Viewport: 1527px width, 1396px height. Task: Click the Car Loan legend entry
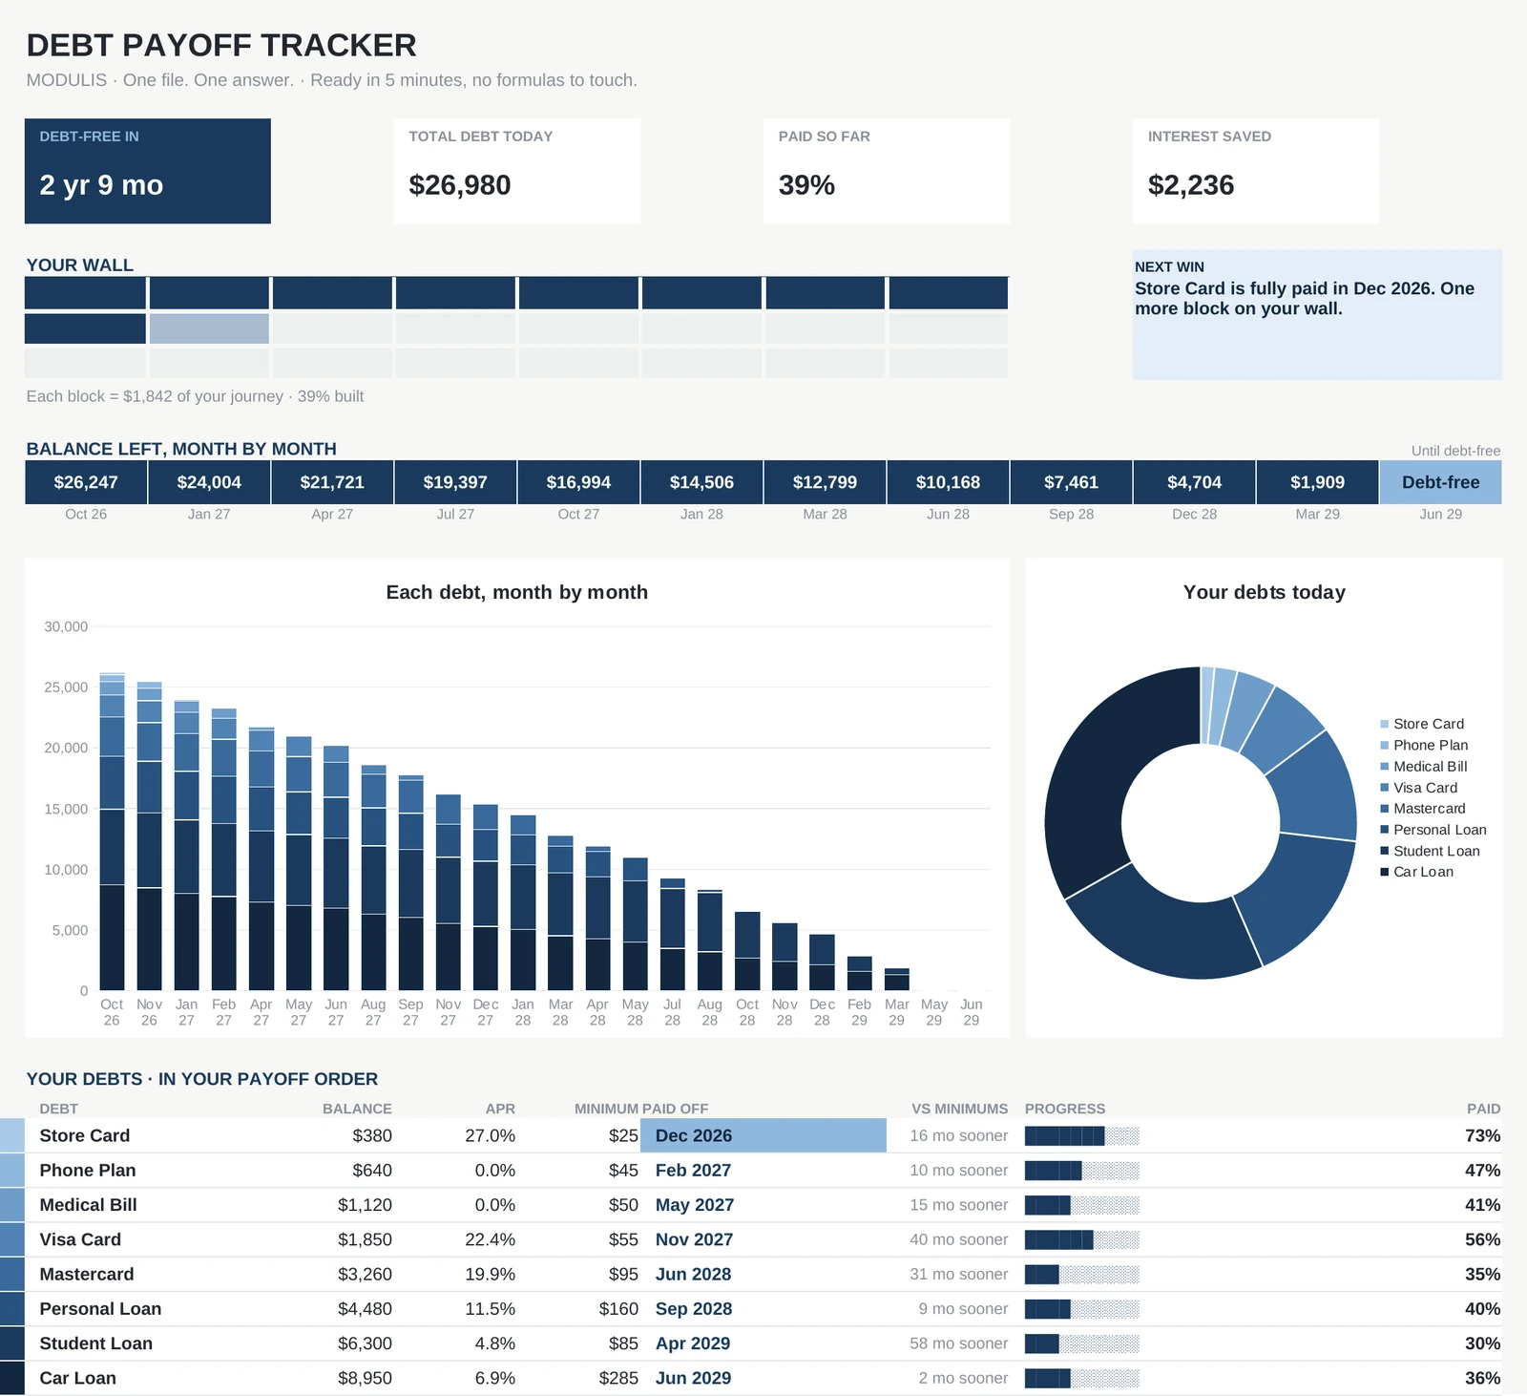point(1417,872)
